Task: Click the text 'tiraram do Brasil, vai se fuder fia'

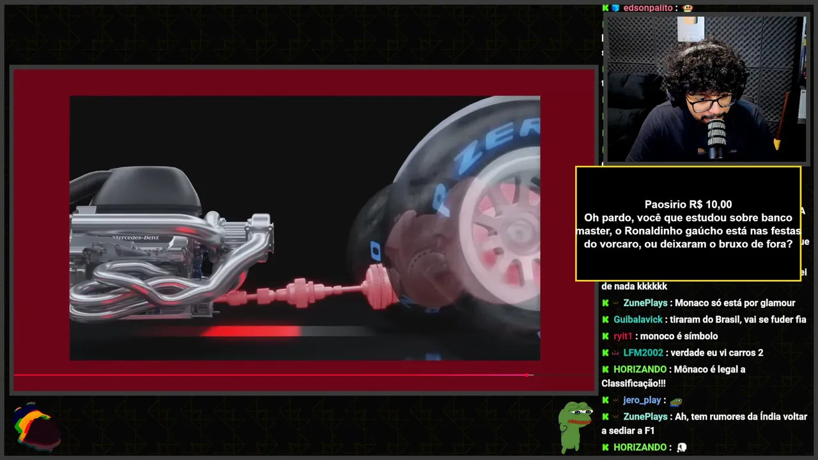Action: tap(738, 319)
